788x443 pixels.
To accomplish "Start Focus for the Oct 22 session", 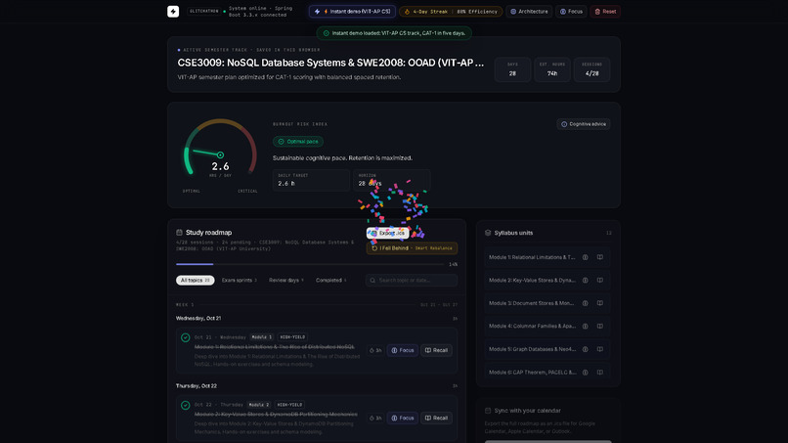I will click(x=403, y=418).
